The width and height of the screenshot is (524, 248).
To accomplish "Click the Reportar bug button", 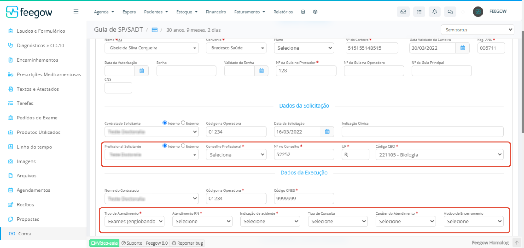I will [187, 243].
